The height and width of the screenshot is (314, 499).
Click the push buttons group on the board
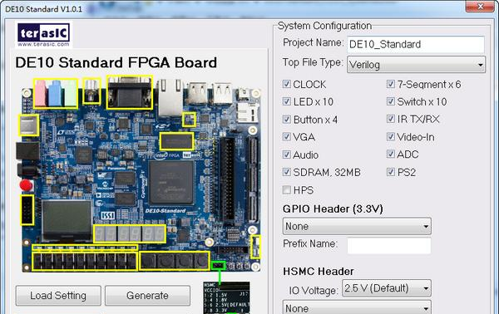[175, 261]
